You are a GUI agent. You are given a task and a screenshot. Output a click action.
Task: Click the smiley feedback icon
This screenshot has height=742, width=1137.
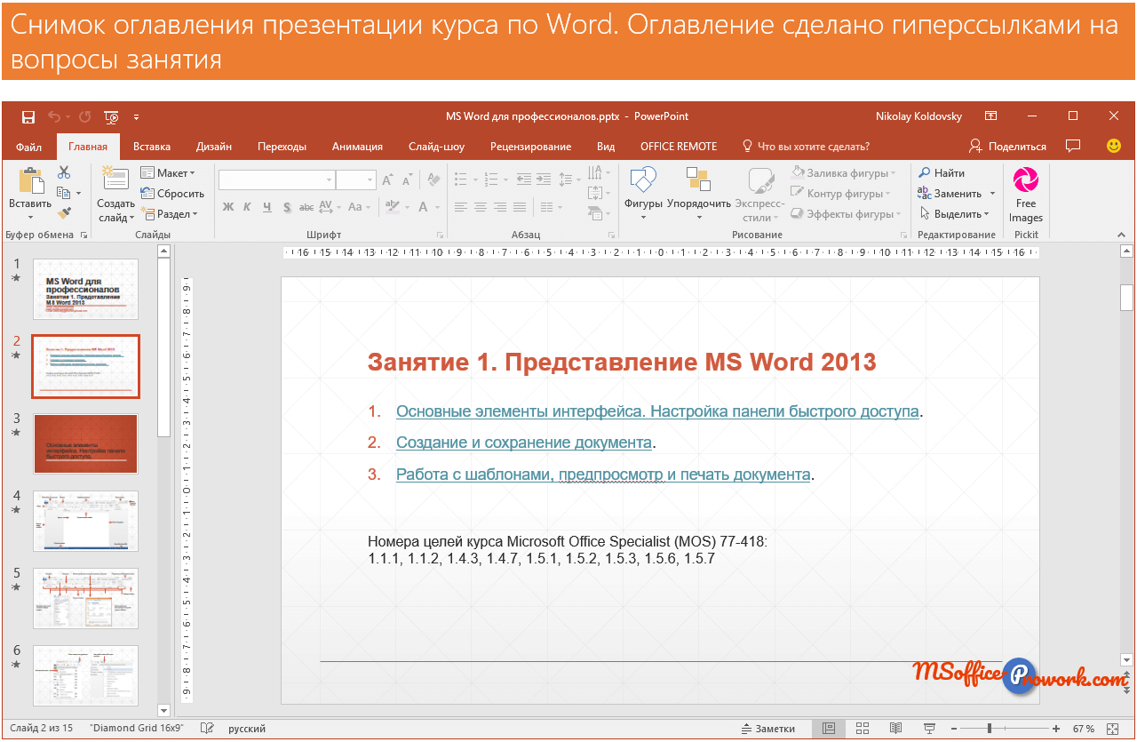1114,146
